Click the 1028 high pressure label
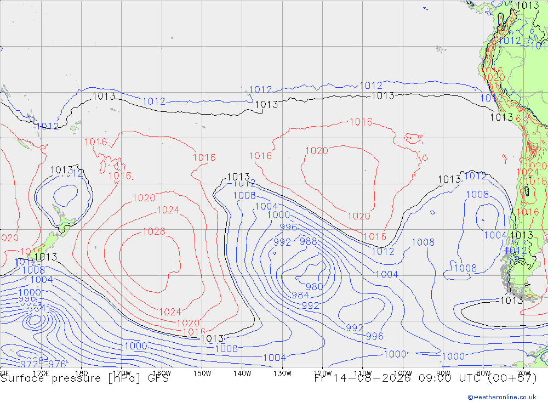The image size is (548, 402). point(154,231)
